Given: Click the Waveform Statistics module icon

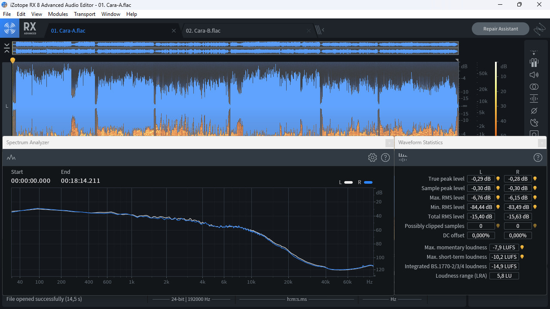Looking at the screenshot, I should (x=403, y=158).
